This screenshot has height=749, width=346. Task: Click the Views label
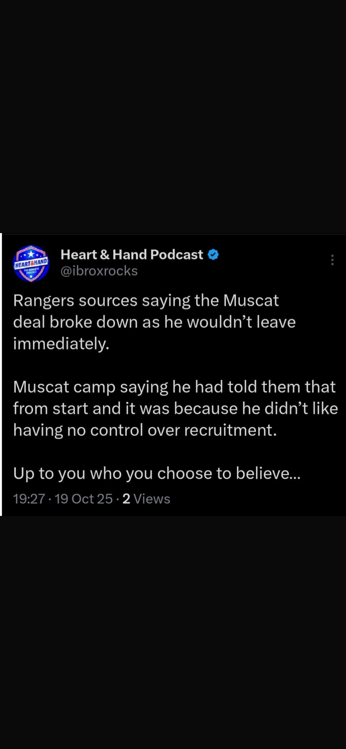(152, 499)
